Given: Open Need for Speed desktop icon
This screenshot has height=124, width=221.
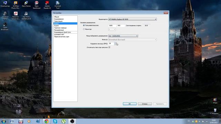Looking at the screenshot, I should click(x=16, y=15).
